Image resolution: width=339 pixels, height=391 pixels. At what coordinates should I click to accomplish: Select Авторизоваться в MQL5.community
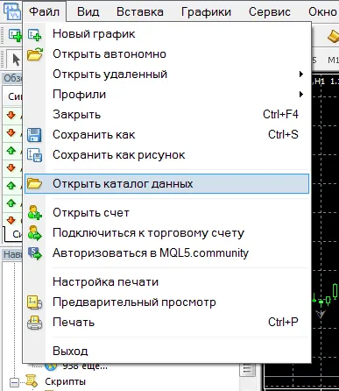click(x=166, y=253)
